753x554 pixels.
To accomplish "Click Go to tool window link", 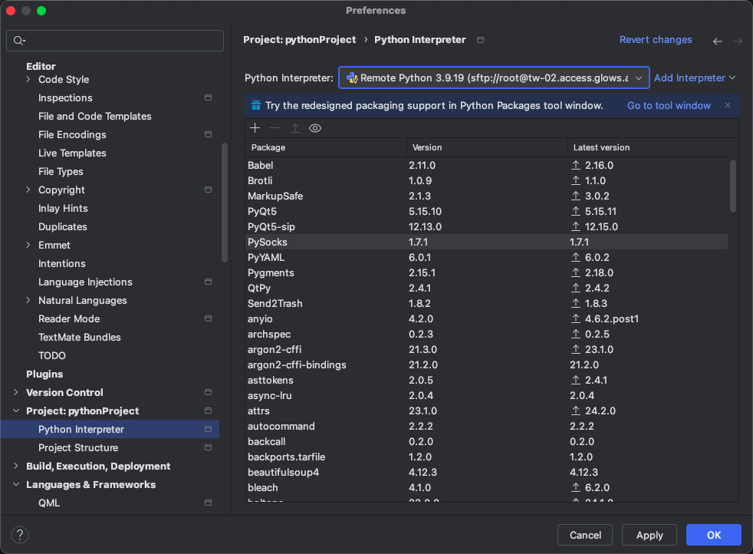I will 669,105.
